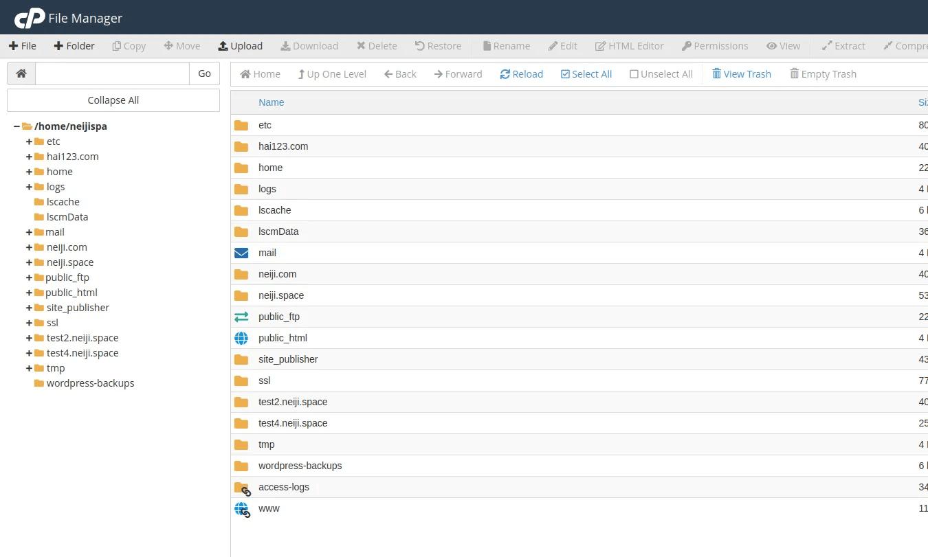This screenshot has width=928, height=557.
Task: Open the Permissions tool
Action: coord(714,45)
